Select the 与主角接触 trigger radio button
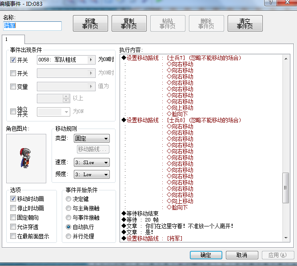 click(68, 208)
